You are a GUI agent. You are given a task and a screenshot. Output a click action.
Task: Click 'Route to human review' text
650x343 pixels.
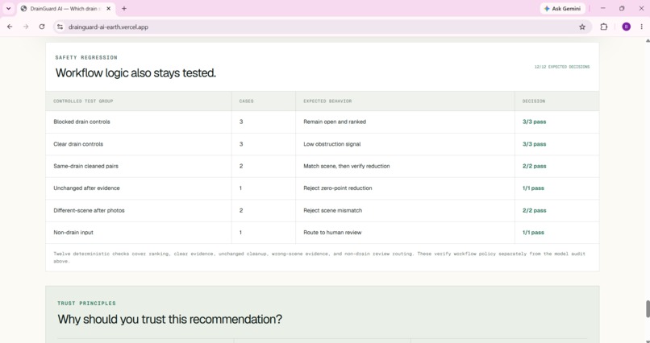(x=332, y=233)
